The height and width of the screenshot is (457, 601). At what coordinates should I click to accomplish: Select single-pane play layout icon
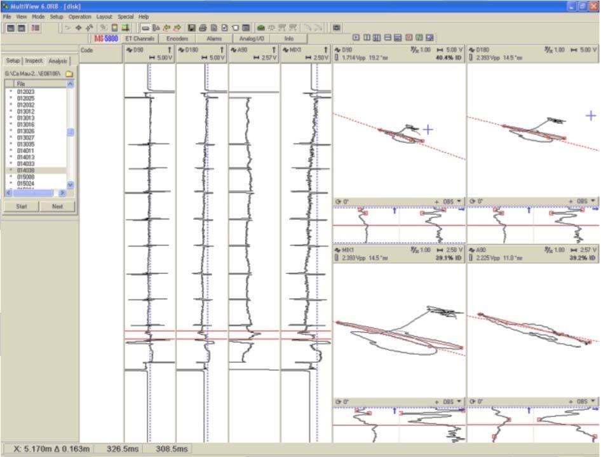[x=356, y=38]
